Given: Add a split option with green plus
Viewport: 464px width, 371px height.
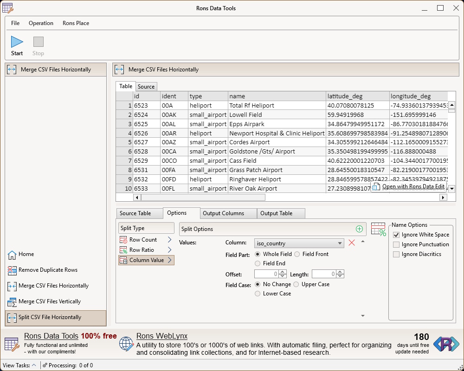Looking at the screenshot, I should click(359, 229).
